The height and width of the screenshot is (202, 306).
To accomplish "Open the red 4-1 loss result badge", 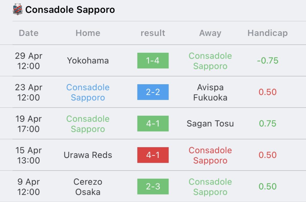I will click(x=153, y=155).
